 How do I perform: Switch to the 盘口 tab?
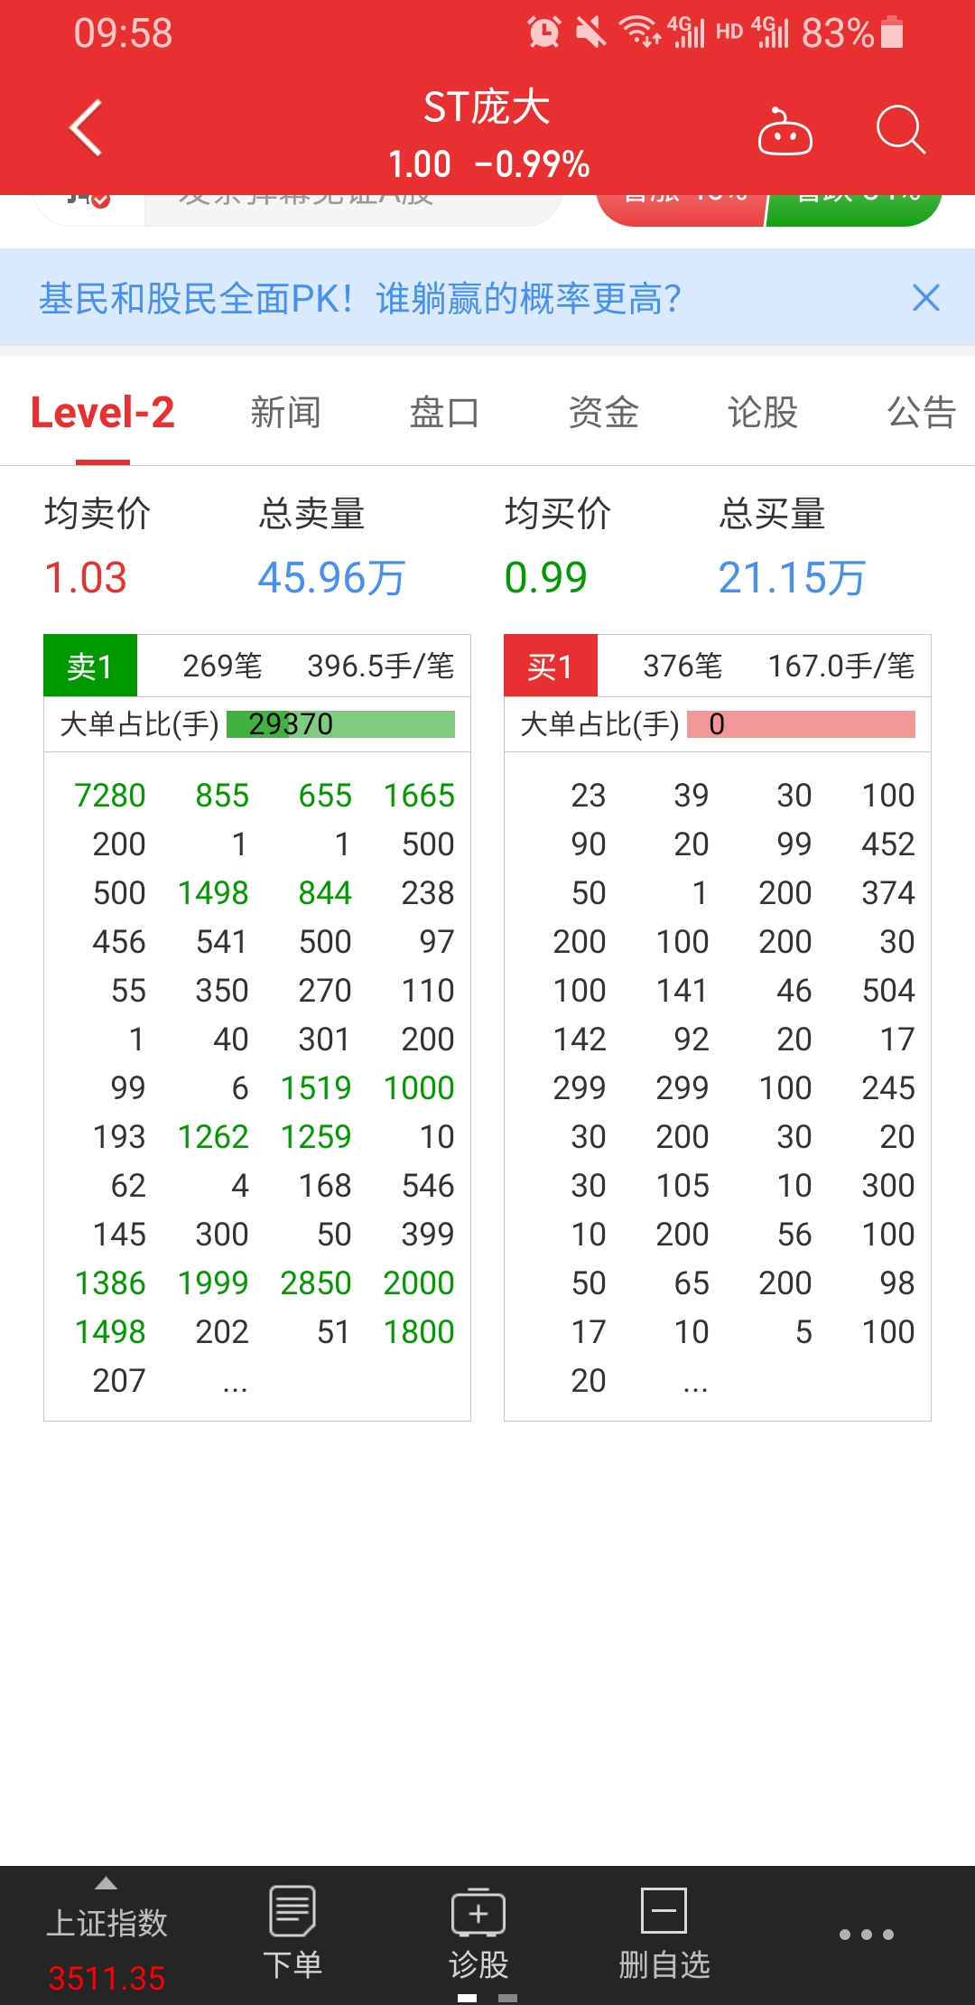pos(444,413)
